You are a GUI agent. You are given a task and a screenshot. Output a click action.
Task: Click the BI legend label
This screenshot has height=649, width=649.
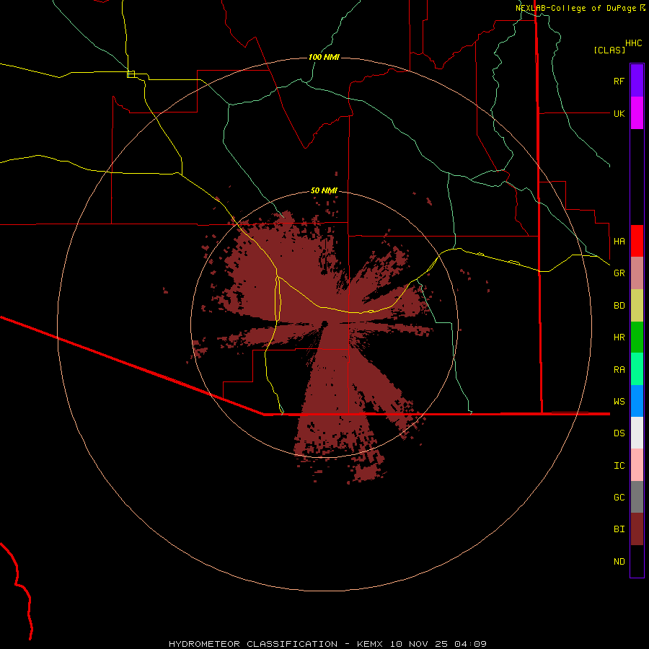[x=619, y=529]
